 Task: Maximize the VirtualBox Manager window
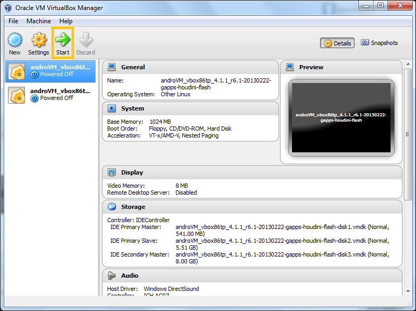pyautogui.click(x=380, y=6)
